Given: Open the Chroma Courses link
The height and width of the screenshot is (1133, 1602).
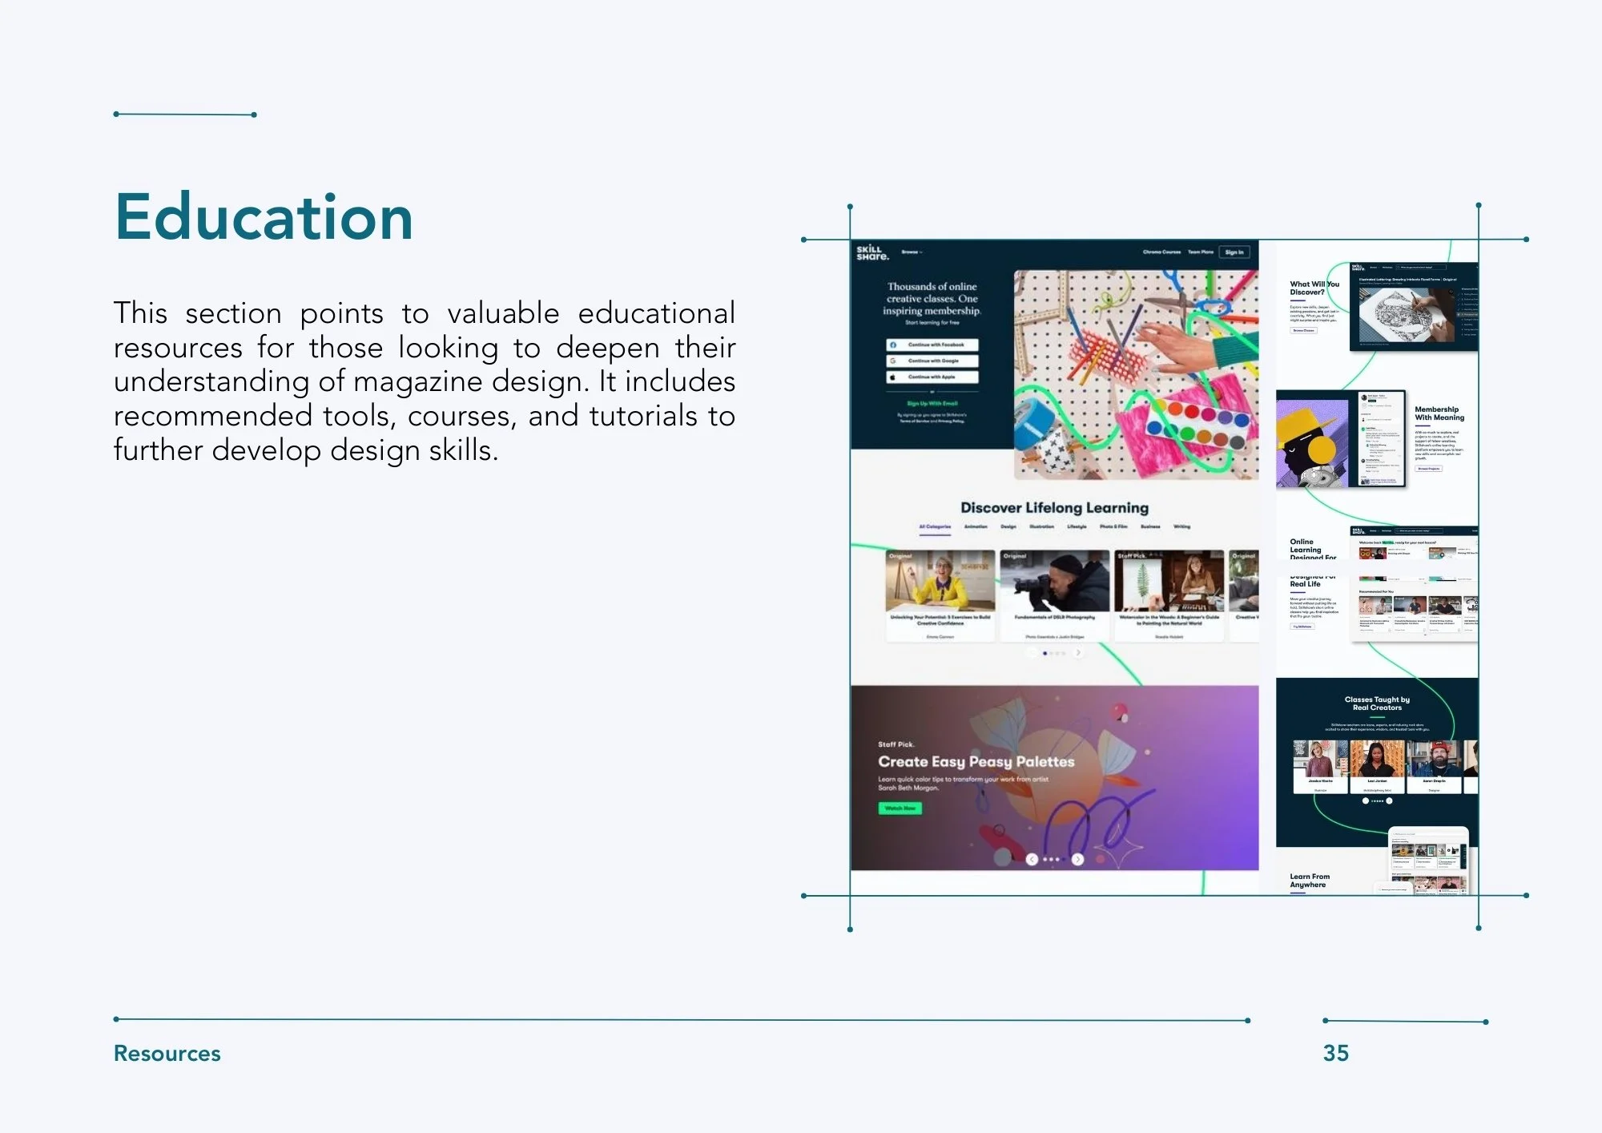Looking at the screenshot, I should click(x=1161, y=252).
